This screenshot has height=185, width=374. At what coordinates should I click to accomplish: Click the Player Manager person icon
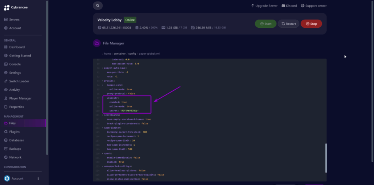[x=6, y=98]
